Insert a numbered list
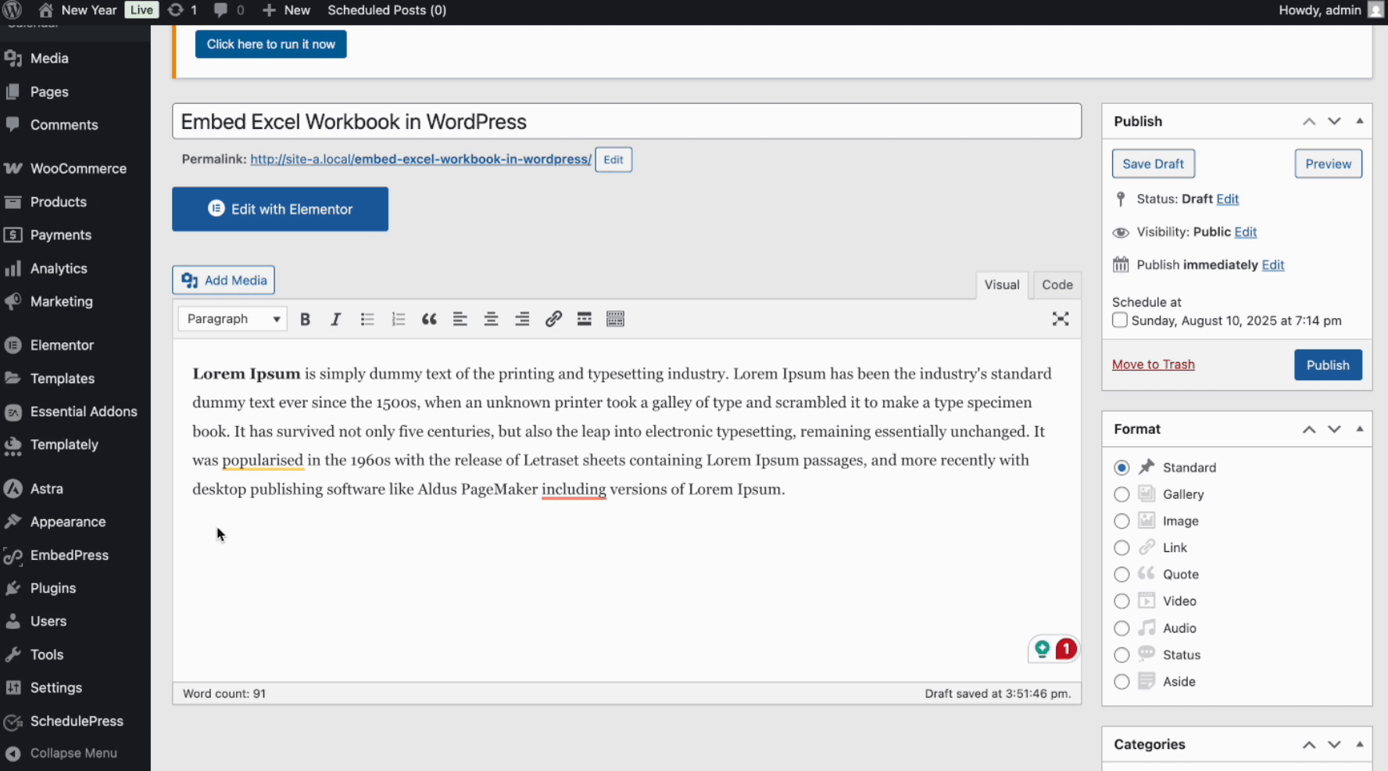The image size is (1388, 771). coord(399,319)
